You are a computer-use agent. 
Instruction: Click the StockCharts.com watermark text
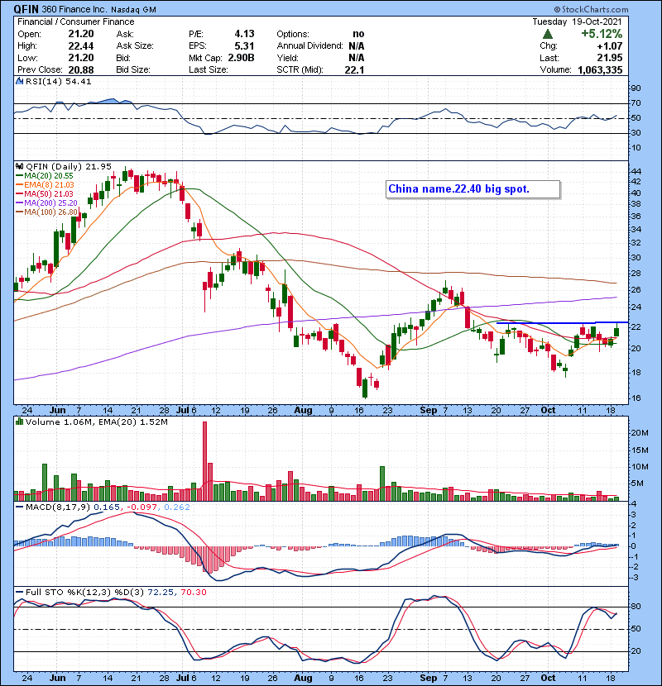pos(591,9)
